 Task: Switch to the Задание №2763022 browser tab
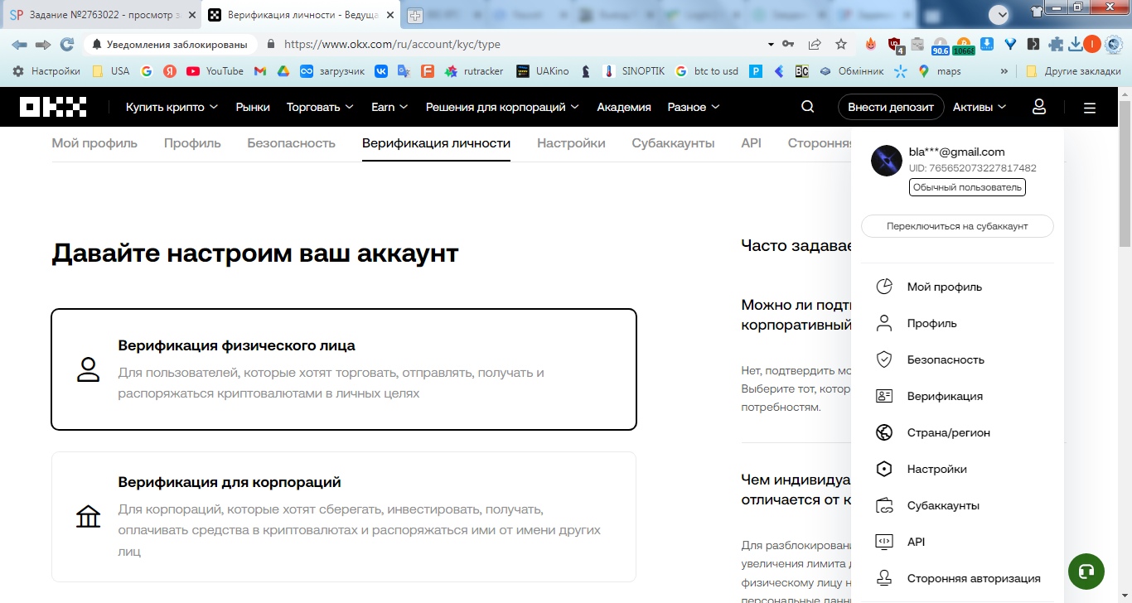click(x=101, y=15)
